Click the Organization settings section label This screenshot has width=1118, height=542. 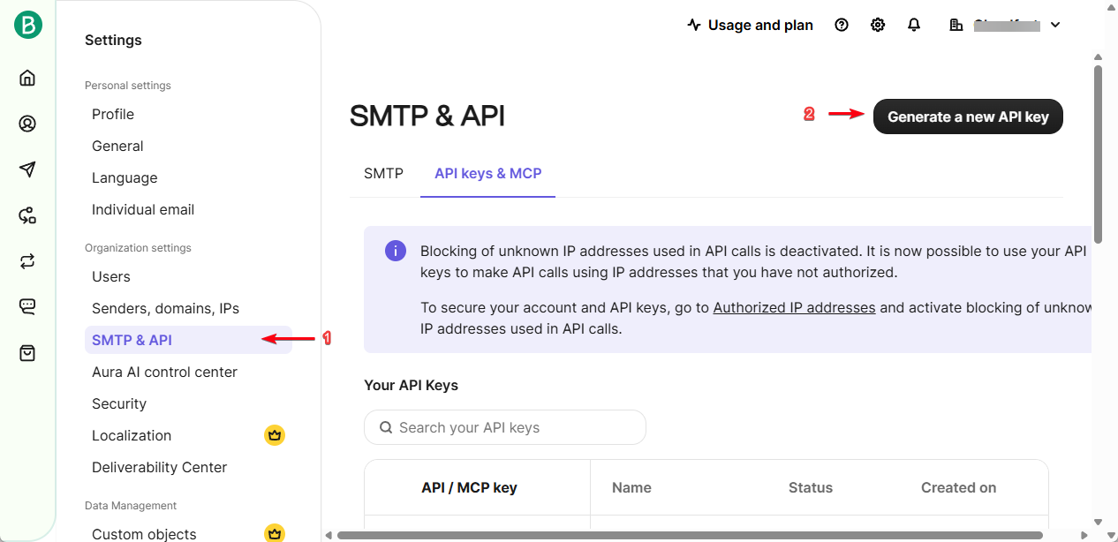pyautogui.click(x=138, y=248)
